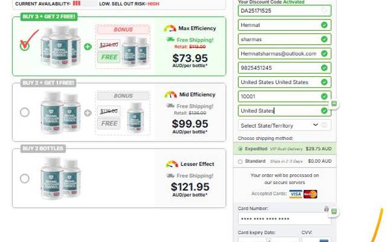Click green validation check in sharmas field

pyautogui.click(x=324, y=39)
